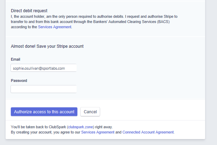Image resolution: width=217 pixels, height=145 pixels.
Task: Click the 'Almost done! Save your Stripe account' heading
Action: tap(47, 46)
